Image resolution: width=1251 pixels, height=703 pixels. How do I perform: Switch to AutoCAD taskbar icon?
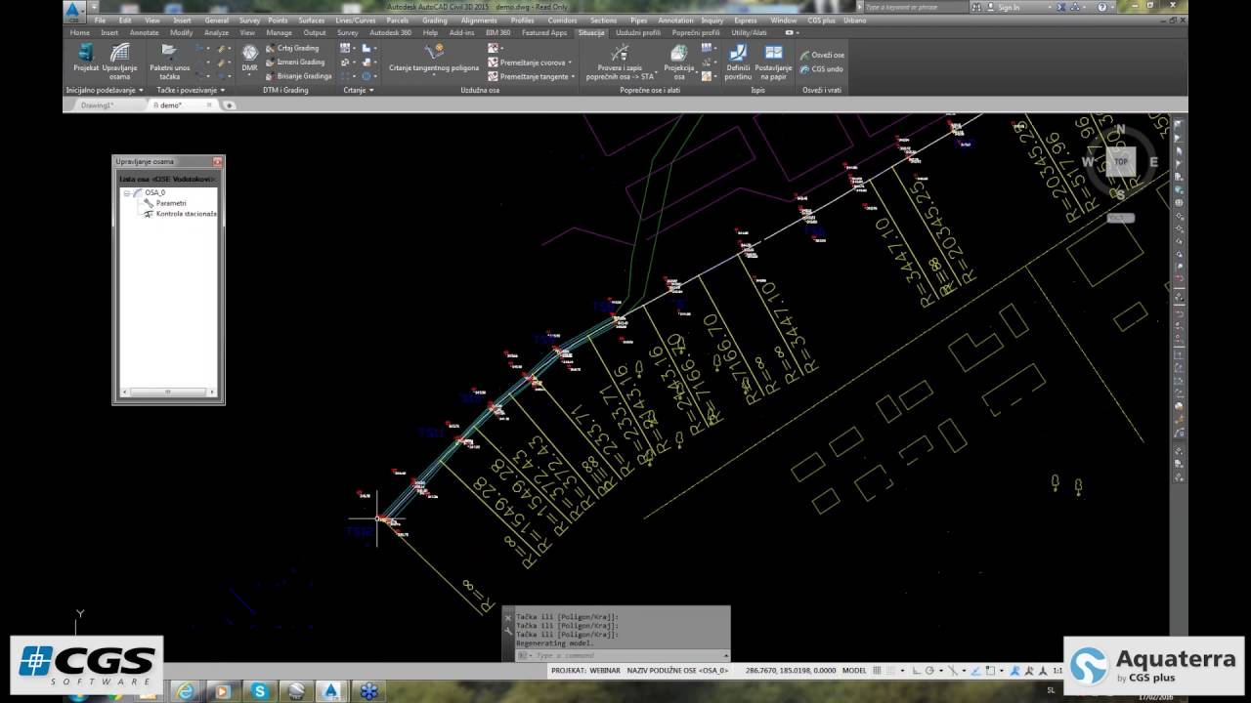coord(332,691)
